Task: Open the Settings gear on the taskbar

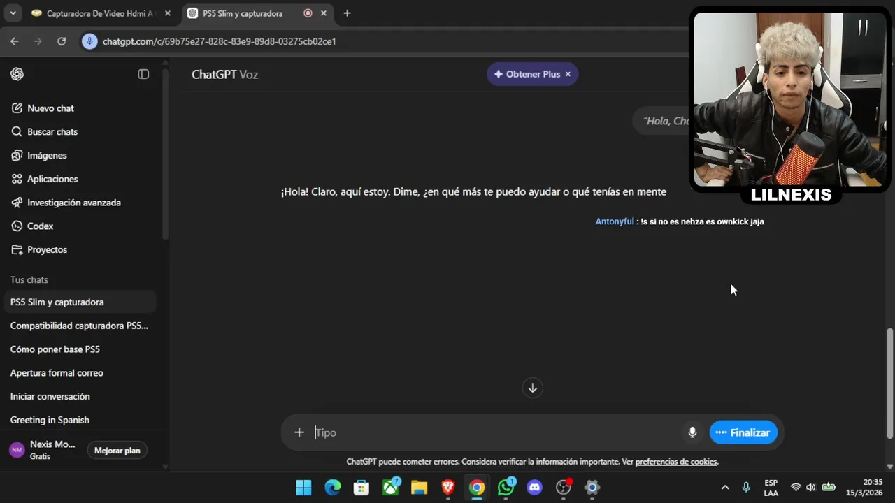Action: 592,488
